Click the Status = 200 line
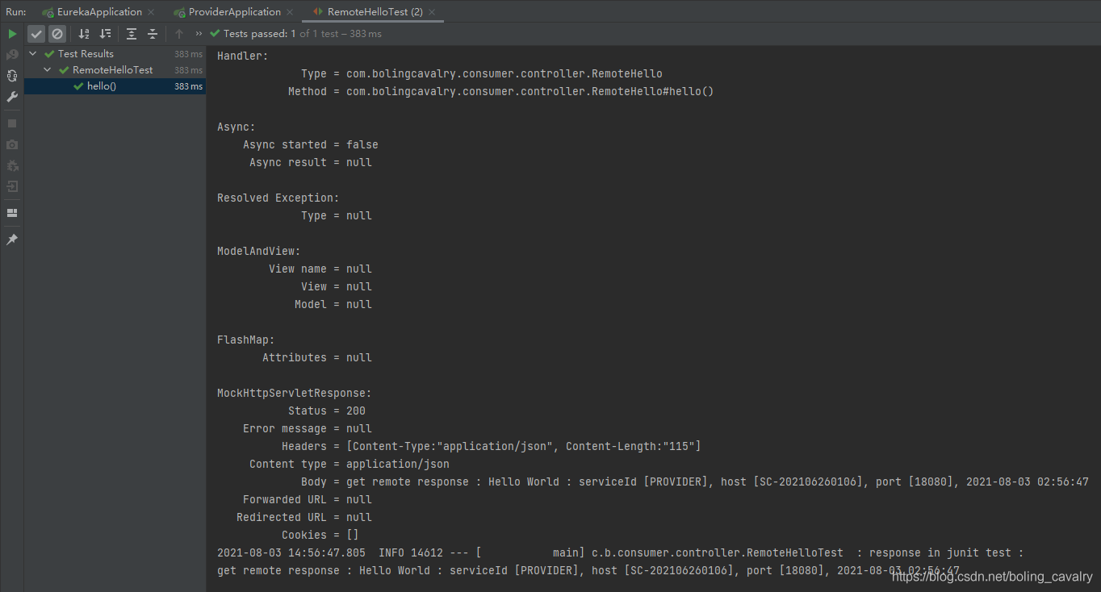Viewport: 1101px width, 592px height. click(327, 411)
